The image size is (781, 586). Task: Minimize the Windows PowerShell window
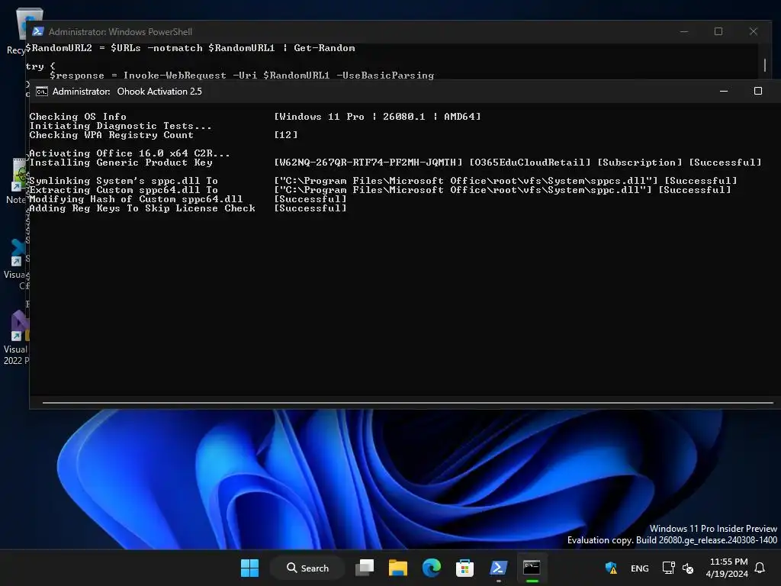tap(684, 31)
